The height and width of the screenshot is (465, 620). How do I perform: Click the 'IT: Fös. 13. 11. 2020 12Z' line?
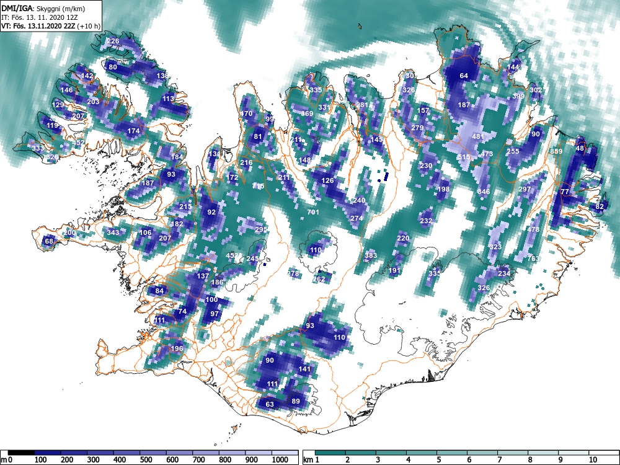coord(40,17)
